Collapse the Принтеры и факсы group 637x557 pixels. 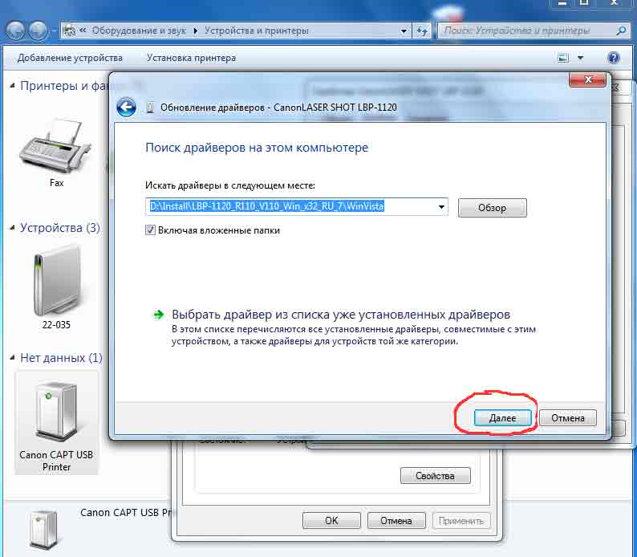tap(12, 86)
